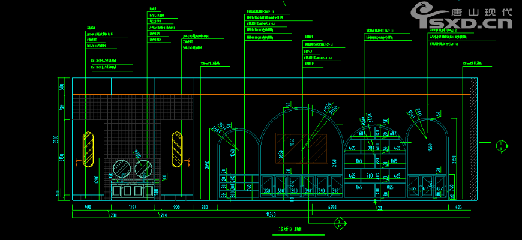The height and width of the screenshot is (240, 522).
Task: Select the 1231 dimension along the bottom
Action: tap(132, 207)
